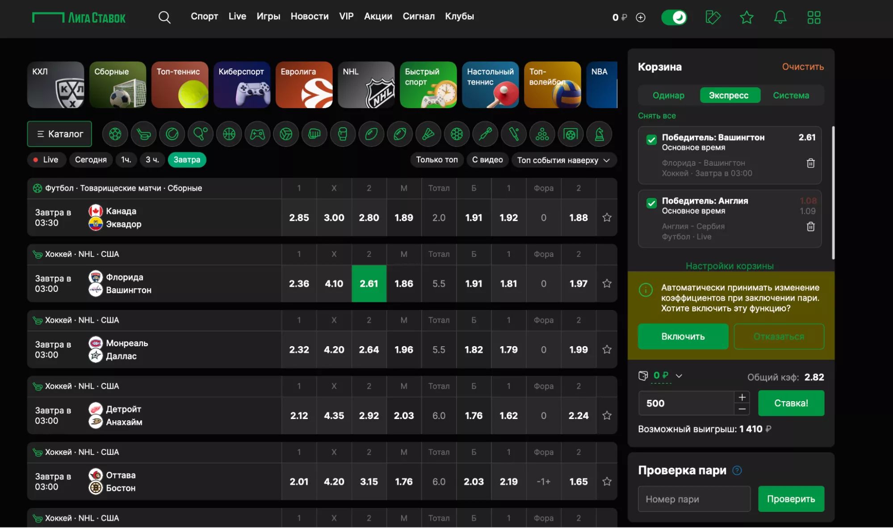Switch to the Одинар tab
This screenshot has width=893, height=528.
pyautogui.click(x=668, y=95)
